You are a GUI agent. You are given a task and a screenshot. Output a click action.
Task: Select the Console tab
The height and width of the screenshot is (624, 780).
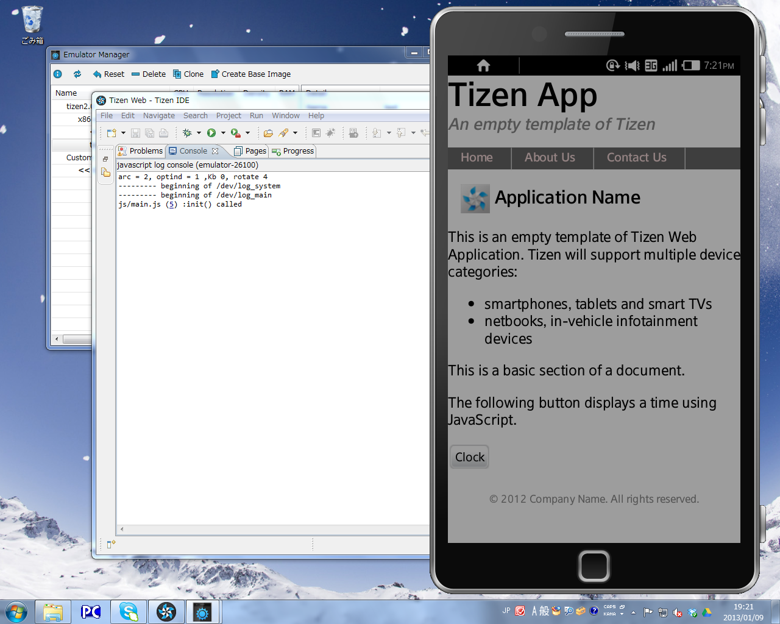(x=193, y=151)
